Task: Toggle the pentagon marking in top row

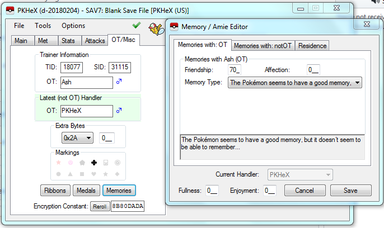Action: click(82, 163)
